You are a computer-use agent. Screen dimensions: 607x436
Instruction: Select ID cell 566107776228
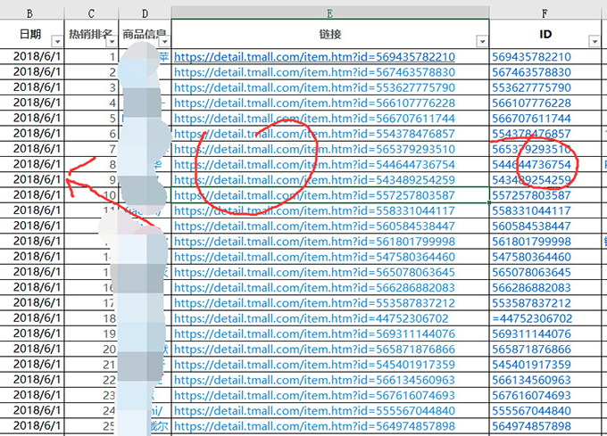[x=545, y=103]
